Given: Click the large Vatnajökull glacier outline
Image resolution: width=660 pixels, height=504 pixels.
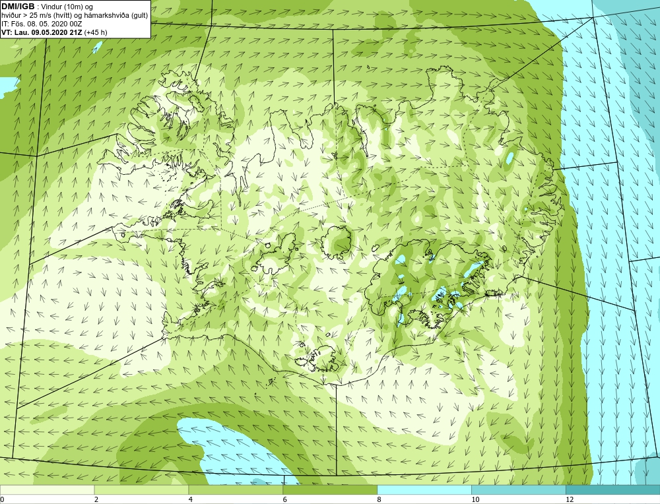Looking at the screenshot, I should click(430, 284).
